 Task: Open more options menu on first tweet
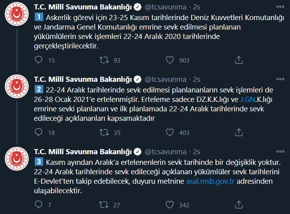point(280,7)
